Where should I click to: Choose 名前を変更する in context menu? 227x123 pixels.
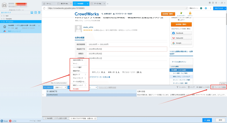(x=79, y=60)
